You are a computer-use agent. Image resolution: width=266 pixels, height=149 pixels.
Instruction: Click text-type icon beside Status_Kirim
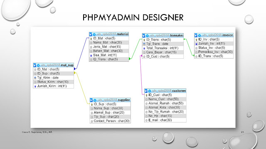point(35,82)
